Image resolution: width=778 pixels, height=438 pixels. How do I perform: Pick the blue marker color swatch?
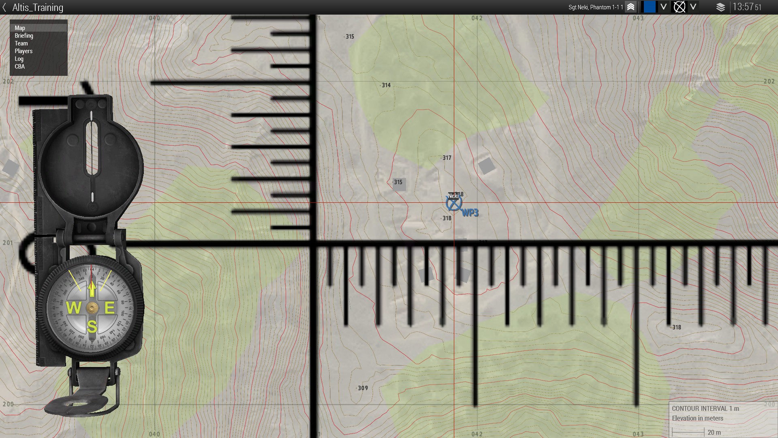650,7
